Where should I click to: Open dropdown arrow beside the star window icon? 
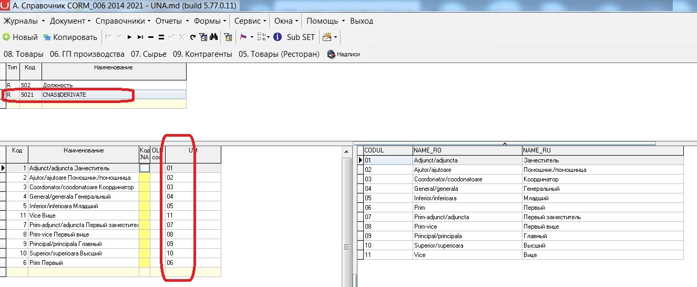coord(335,37)
